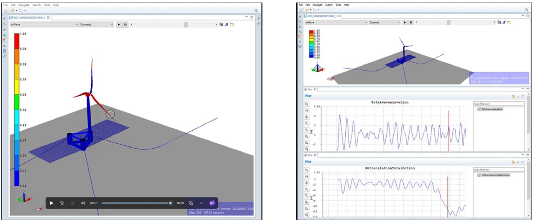Select the Totalwaveelevation item in the plot list
Image resolution: width=533 pixels, height=222 pixels.
click(x=492, y=109)
